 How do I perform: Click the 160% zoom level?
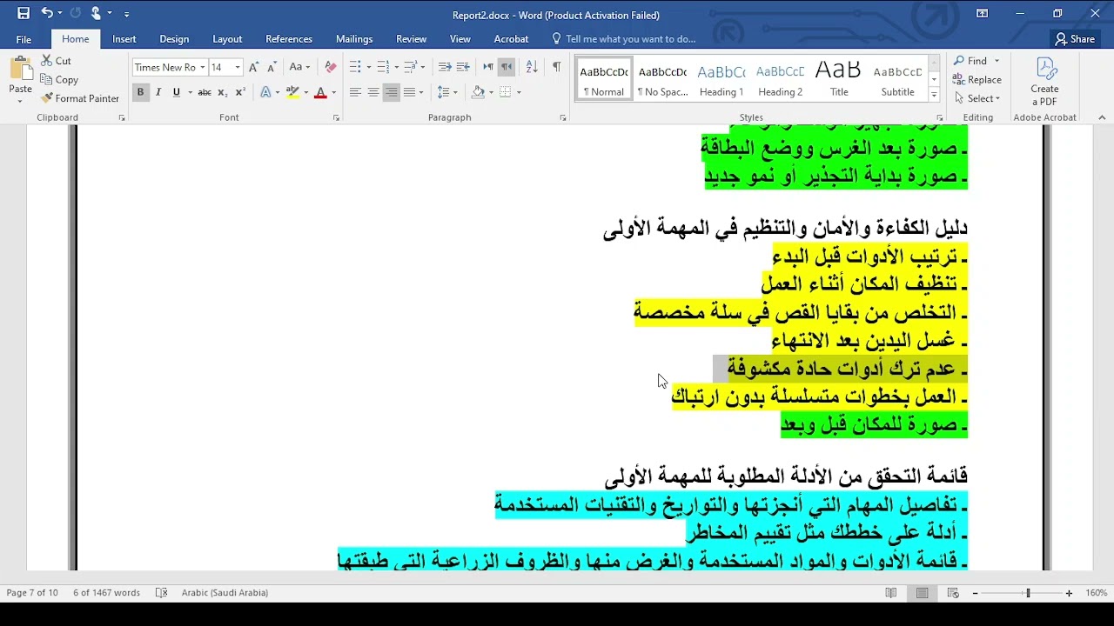[1097, 593]
